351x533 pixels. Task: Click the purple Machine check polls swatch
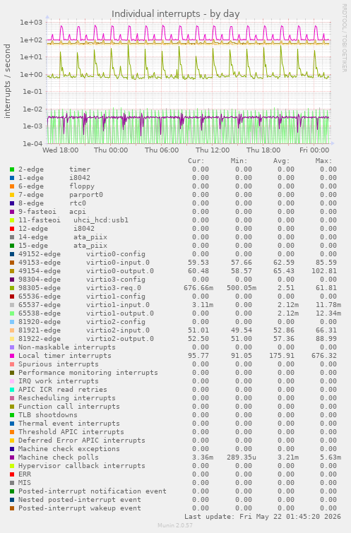point(12,457)
